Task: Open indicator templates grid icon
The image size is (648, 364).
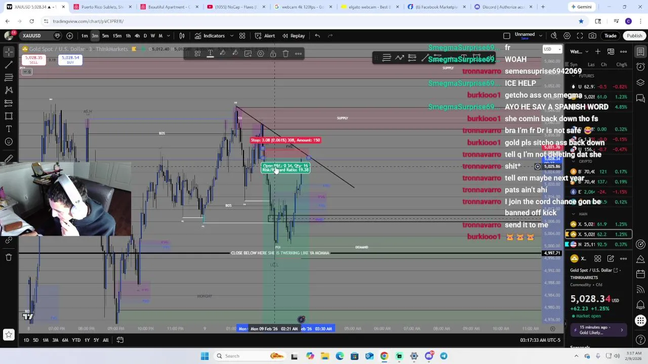Action: coord(242,36)
